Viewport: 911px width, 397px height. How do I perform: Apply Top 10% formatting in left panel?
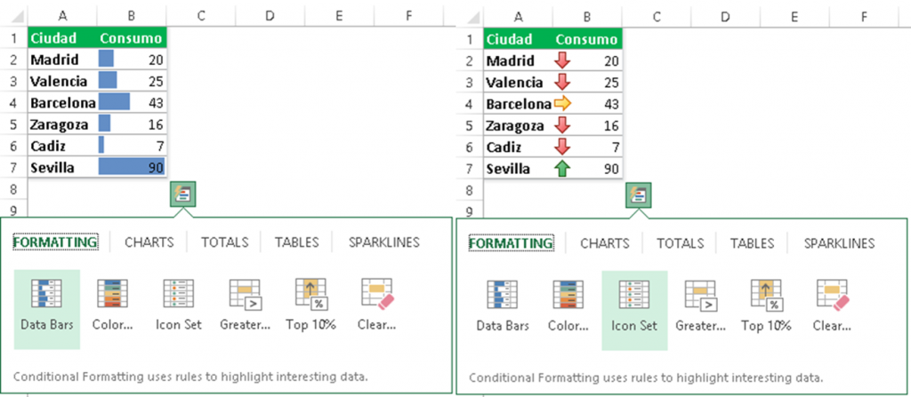[310, 309]
